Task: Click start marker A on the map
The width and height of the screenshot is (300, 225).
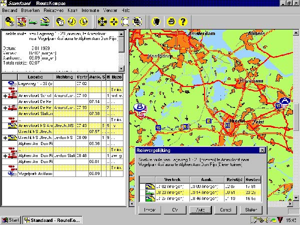Action: pyautogui.click(x=285, y=100)
